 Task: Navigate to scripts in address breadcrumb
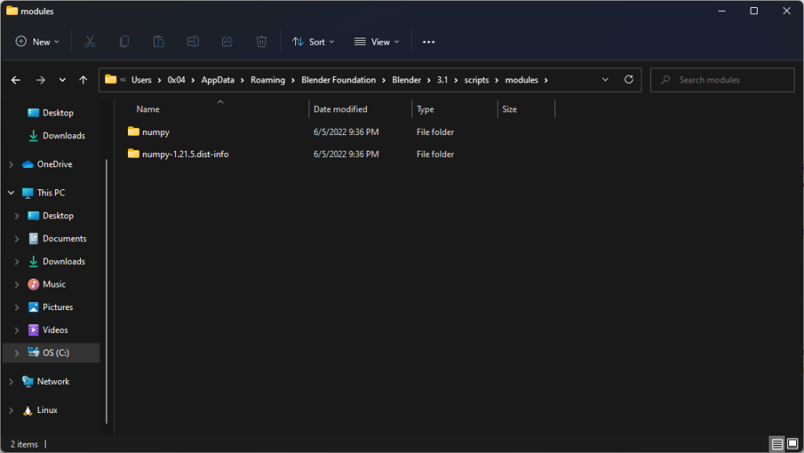477,80
